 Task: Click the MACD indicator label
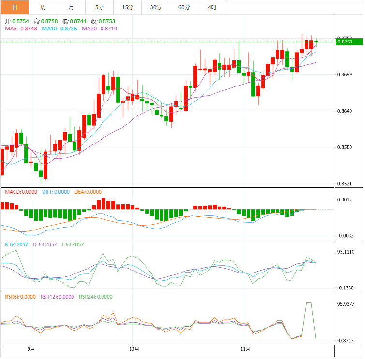coord(21,192)
